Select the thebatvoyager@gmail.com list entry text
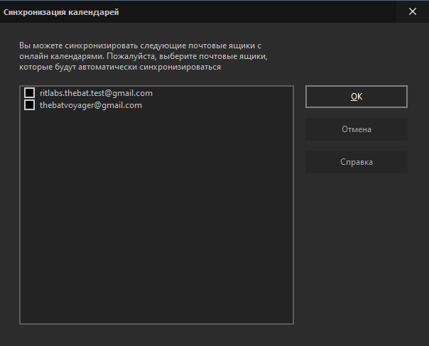 [x=91, y=105]
